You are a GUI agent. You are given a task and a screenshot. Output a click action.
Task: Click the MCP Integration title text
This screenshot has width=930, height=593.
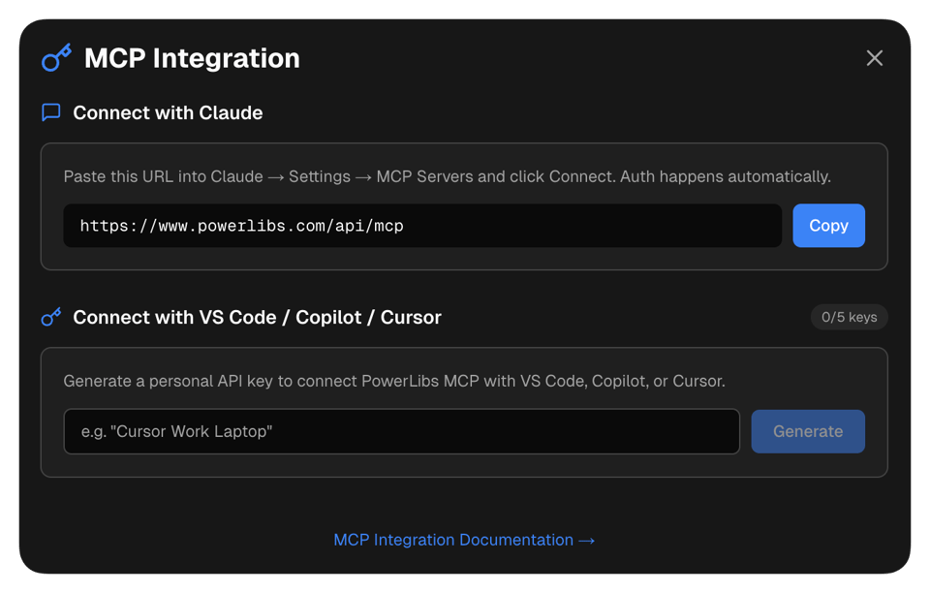click(x=192, y=58)
